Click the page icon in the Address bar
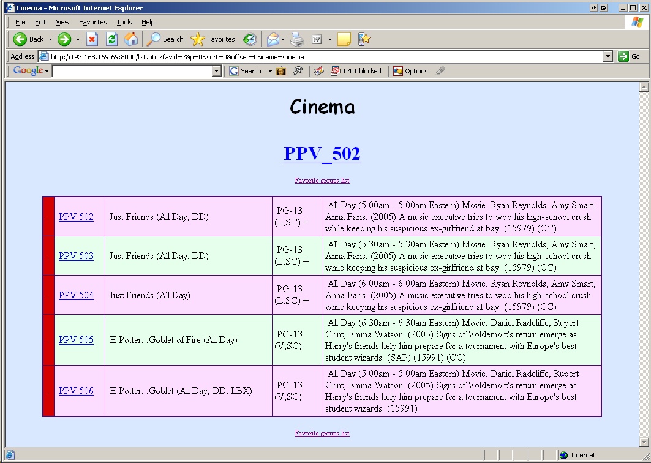 point(43,56)
